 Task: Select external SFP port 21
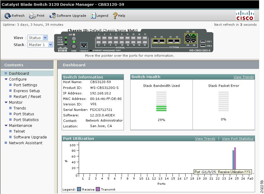click(x=170, y=41)
